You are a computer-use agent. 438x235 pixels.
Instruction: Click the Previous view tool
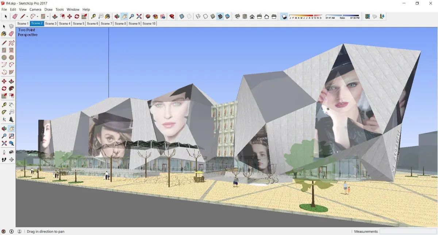11,143
